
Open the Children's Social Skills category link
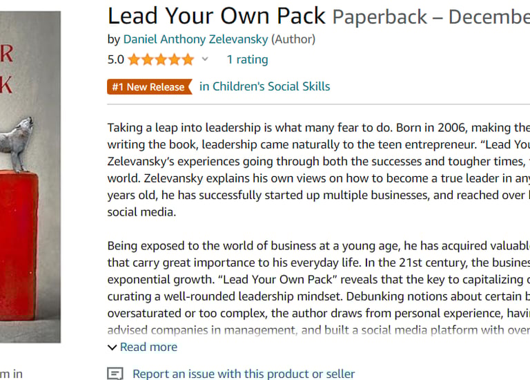coord(264,87)
